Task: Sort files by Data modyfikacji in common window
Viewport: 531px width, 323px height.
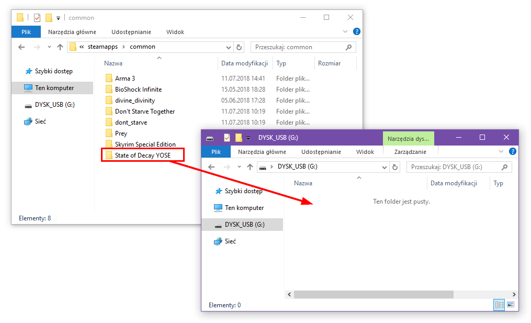Action: [x=244, y=63]
